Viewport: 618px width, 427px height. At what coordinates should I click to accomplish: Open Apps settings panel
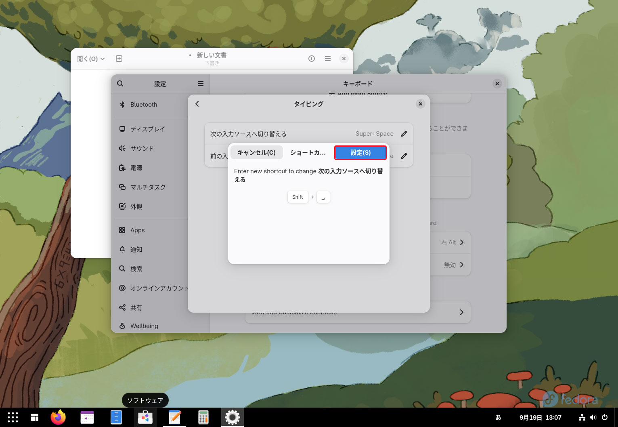(x=150, y=230)
